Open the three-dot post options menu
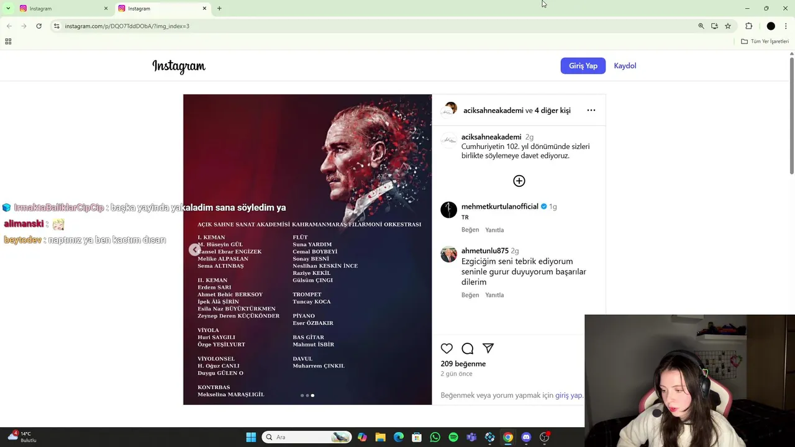 (591, 111)
